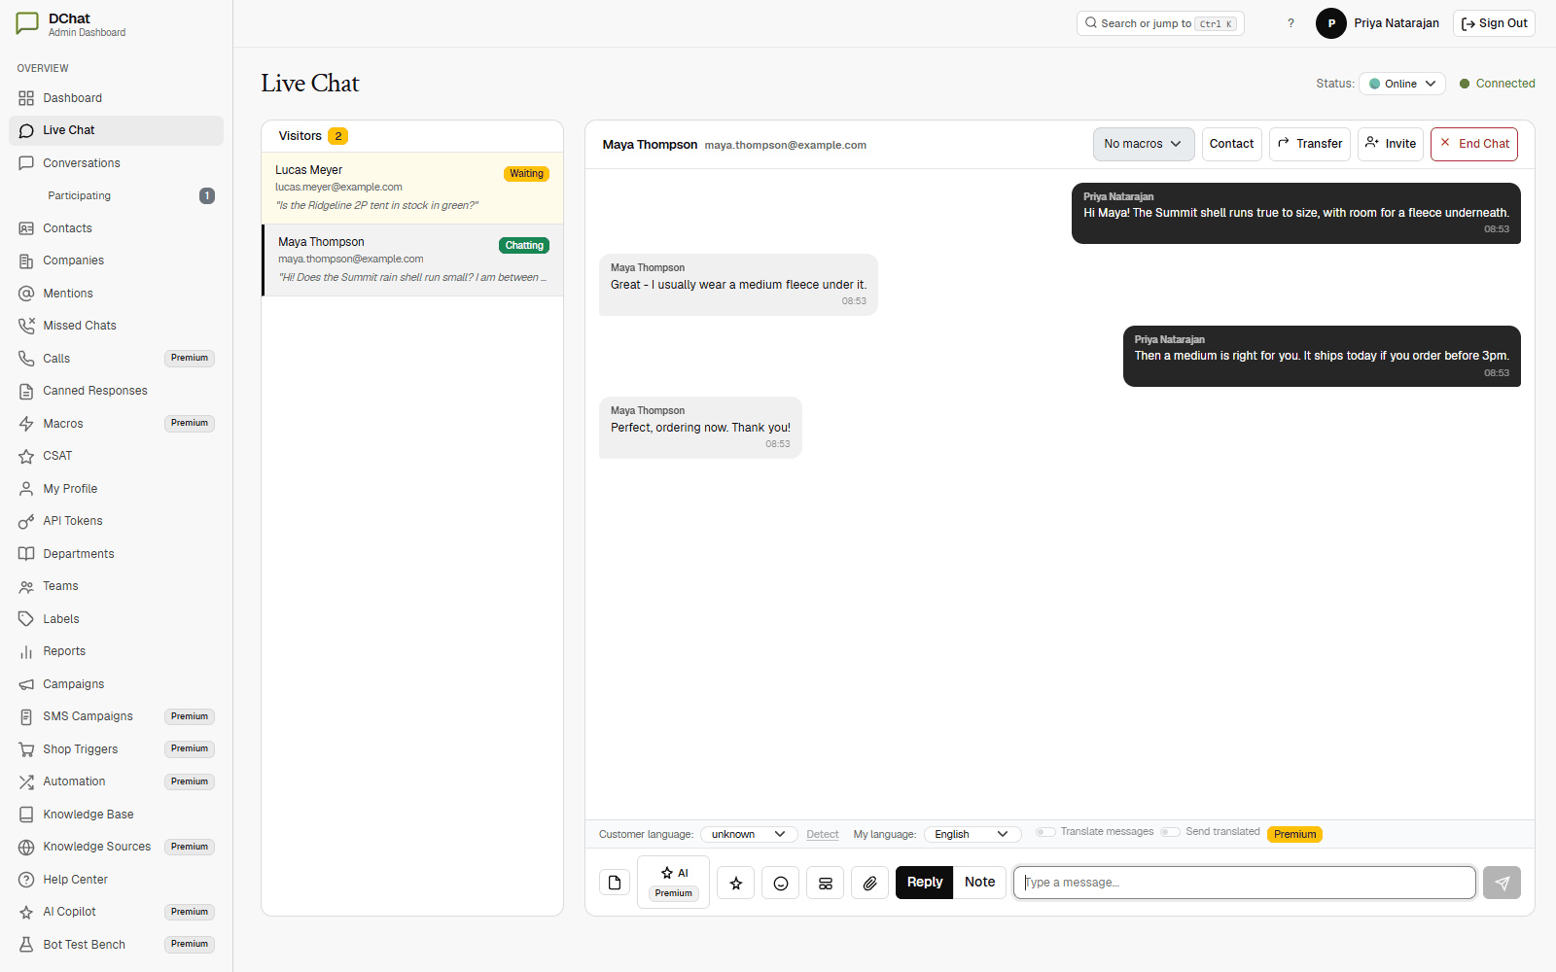This screenshot has height=972, width=1556.
Task: Open the Help Center page
Action: pos(116,880)
